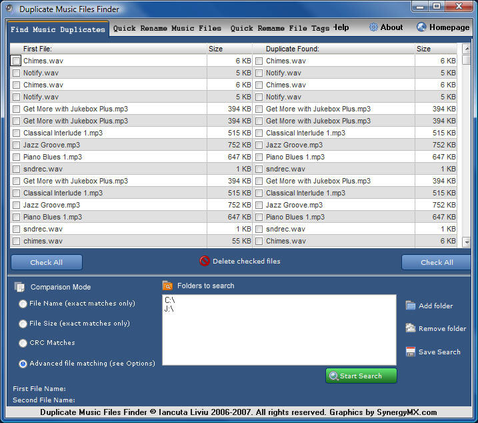Open the About label
The width and height of the screenshot is (478, 423).
point(391,27)
